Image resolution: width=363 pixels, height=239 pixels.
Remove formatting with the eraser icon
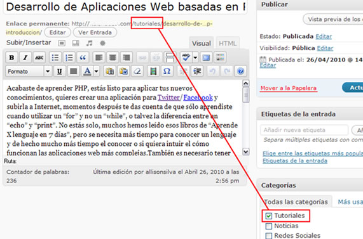coord(137,72)
